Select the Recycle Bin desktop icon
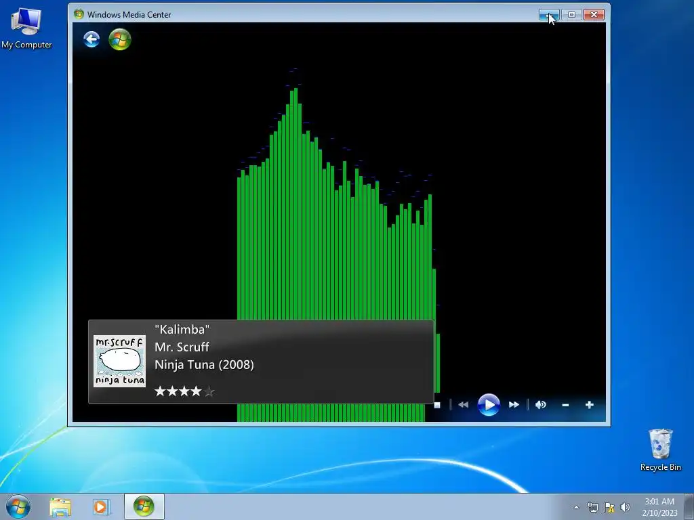The image size is (694, 520). (x=660, y=450)
